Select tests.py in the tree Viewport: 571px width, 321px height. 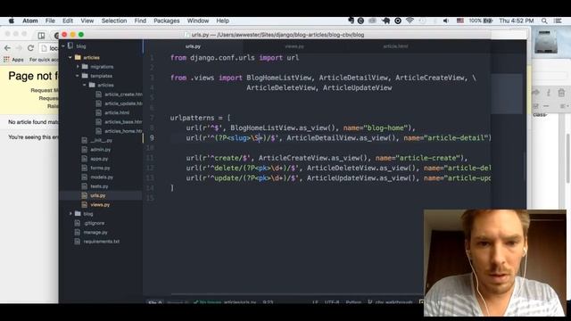click(99, 186)
